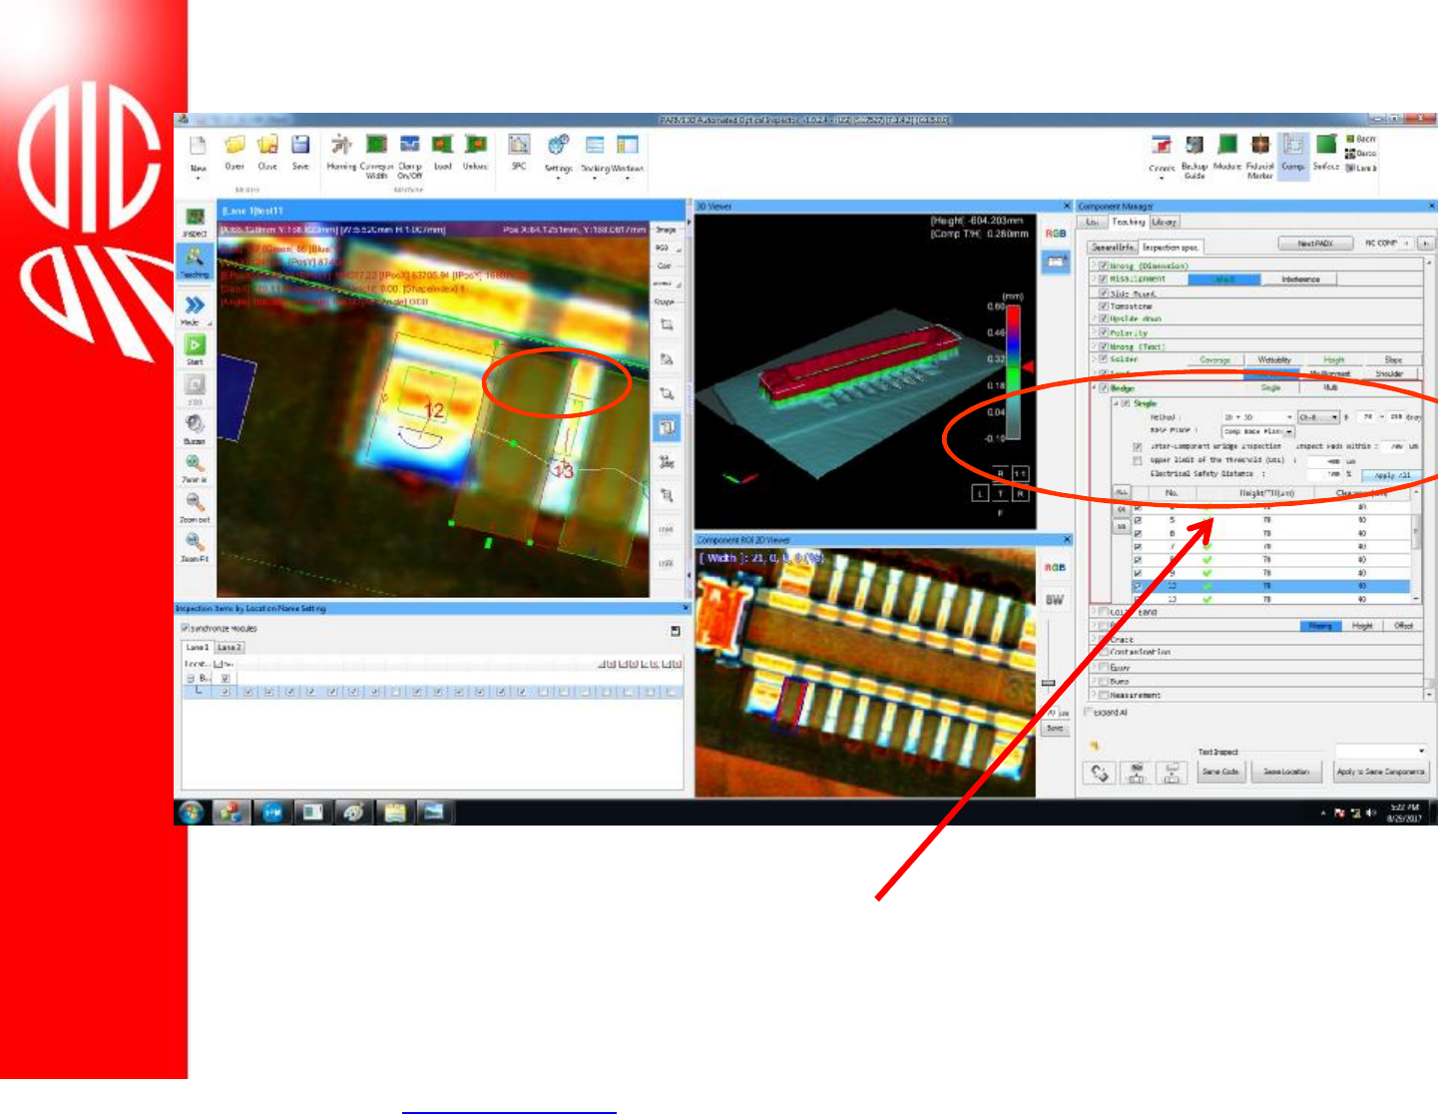Open the Test Inspect dropdown
The height and width of the screenshot is (1114, 1438).
pos(1382,751)
